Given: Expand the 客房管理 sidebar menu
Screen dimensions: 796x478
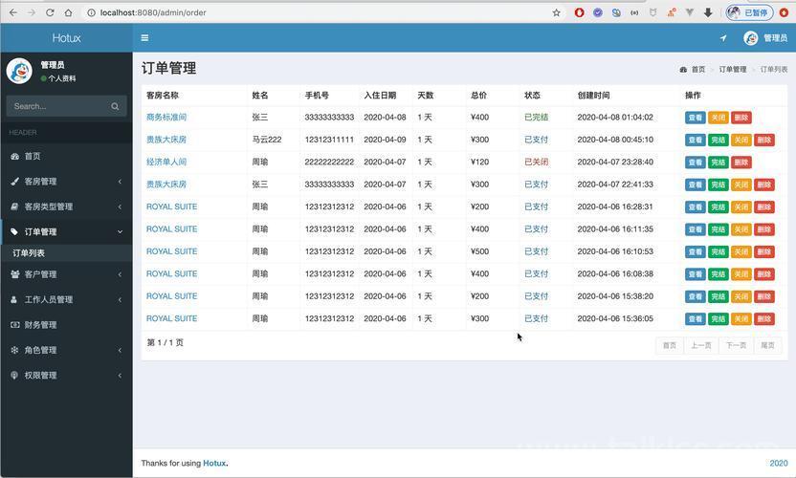Looking at the screenshot, I should 67,181.
